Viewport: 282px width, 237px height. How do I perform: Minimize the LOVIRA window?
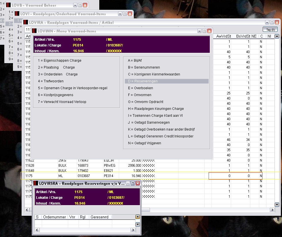267,22
